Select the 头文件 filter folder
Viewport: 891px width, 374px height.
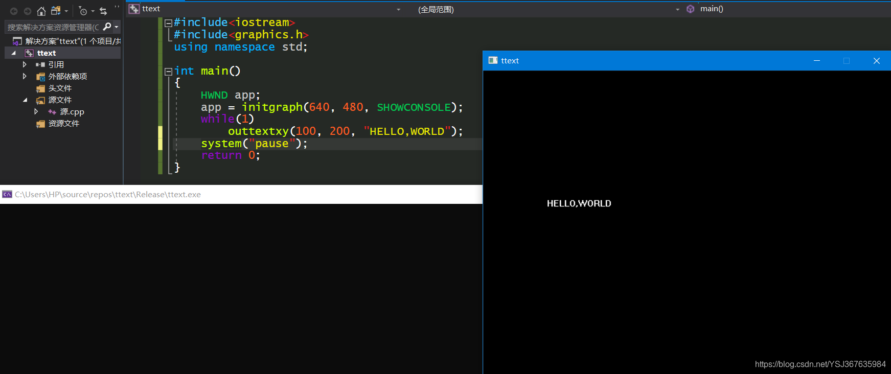tap(60, 88)
